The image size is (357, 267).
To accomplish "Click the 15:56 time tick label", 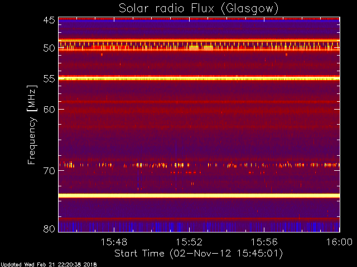I will click(x=264, y=242).
